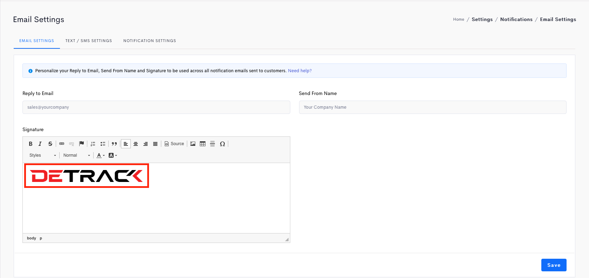Insert a table into the signature
The height and width of the screenshot is (278, 589).
click(x=203, y=144)
